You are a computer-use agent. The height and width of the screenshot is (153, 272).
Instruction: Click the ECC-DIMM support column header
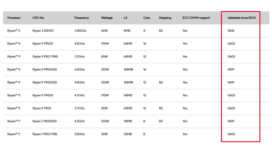(x=196, y=18)
